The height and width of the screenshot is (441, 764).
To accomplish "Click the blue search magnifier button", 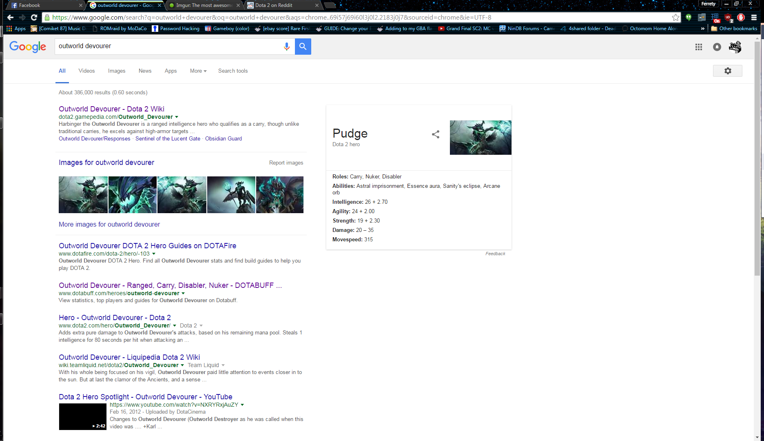I will coord(303,47).
